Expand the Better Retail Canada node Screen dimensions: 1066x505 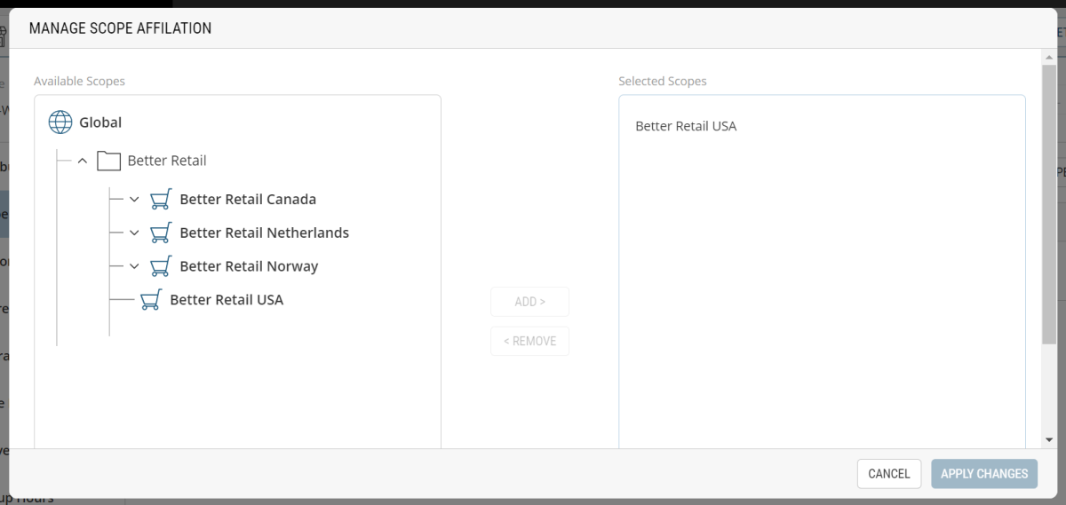134,199
